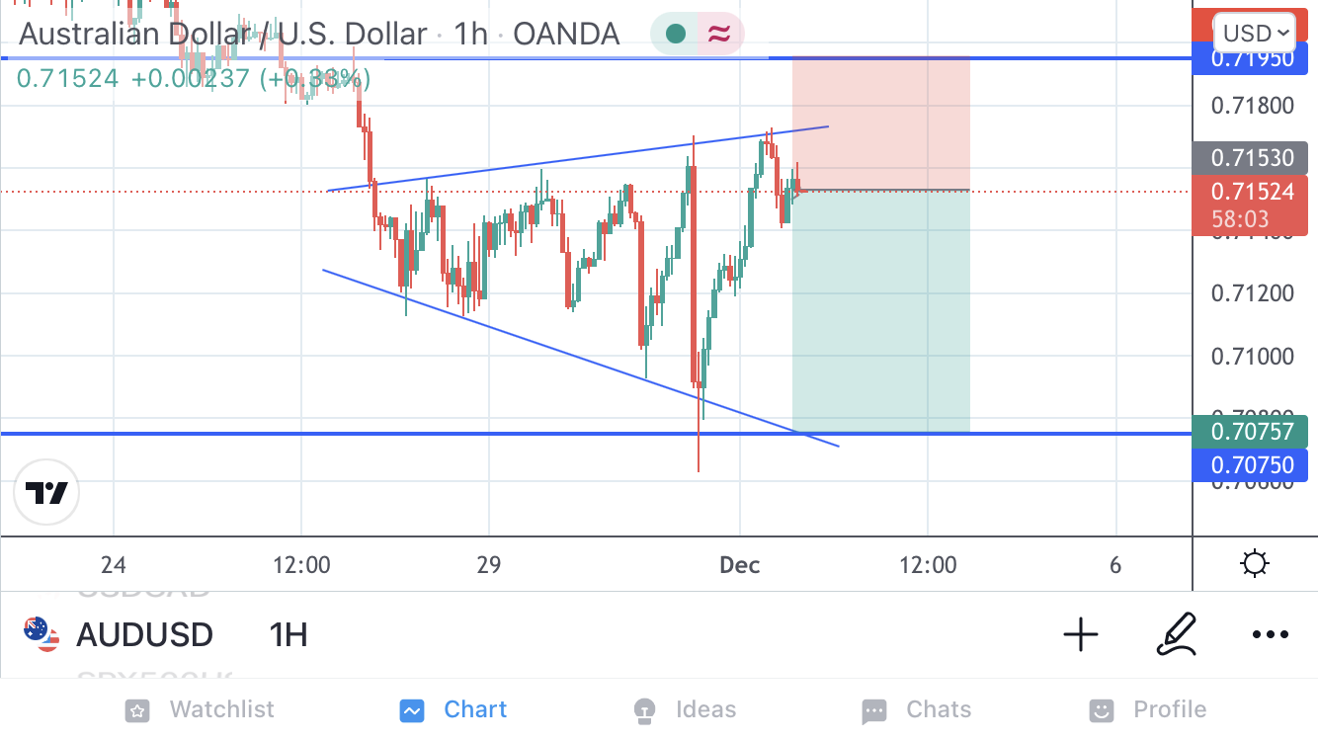
Task: Tap the red 0.71524 current price label
Action: [1251, 192]
